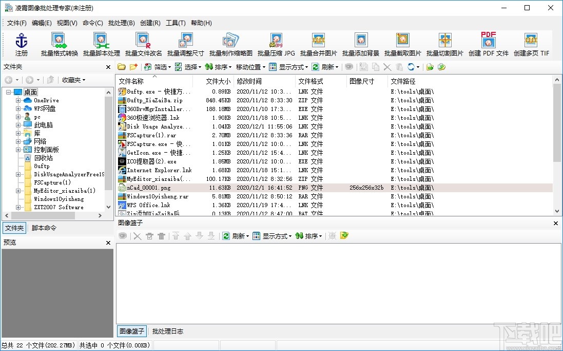Open 批量合并图片 tool

(x=319, y=45)
